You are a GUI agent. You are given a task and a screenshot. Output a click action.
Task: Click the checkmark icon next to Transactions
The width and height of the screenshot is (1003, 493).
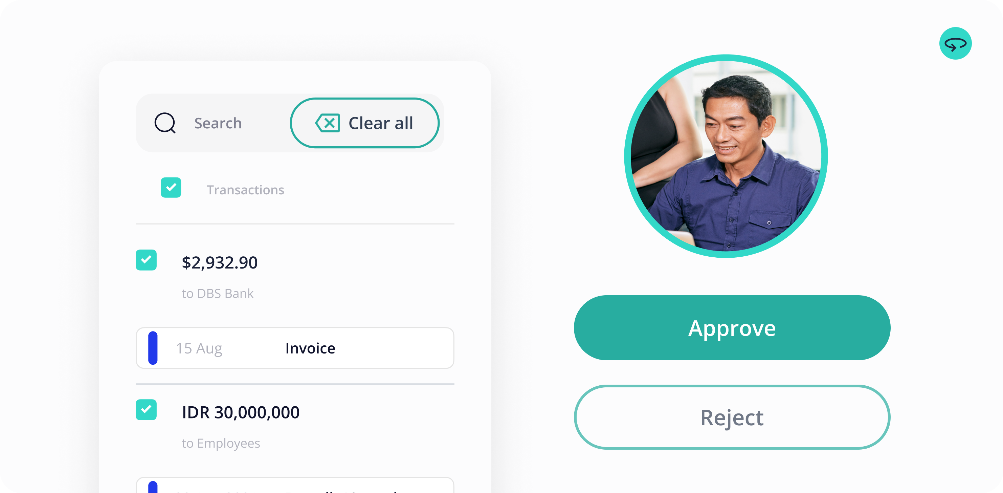coord(171,188)
